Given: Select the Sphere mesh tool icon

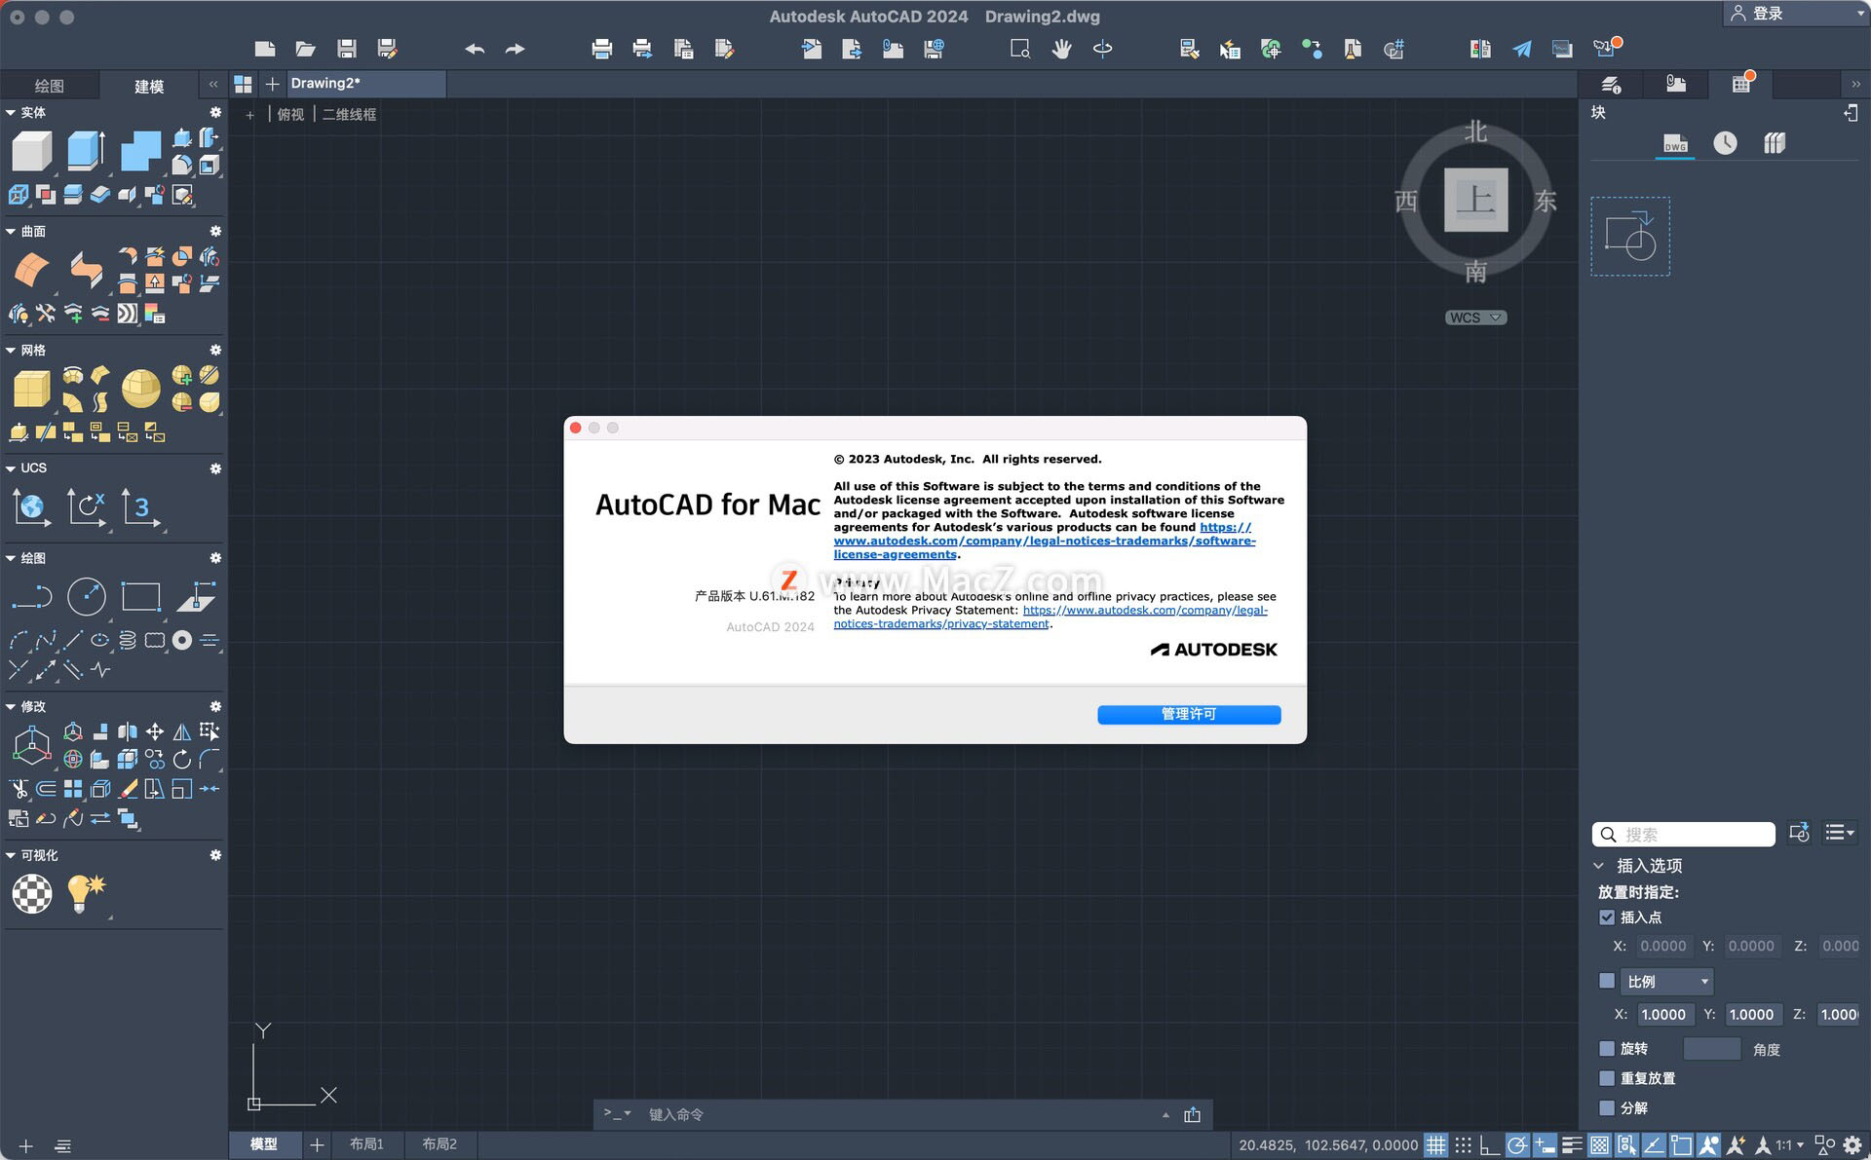Looking at the screenshot, I should [140, 389].
